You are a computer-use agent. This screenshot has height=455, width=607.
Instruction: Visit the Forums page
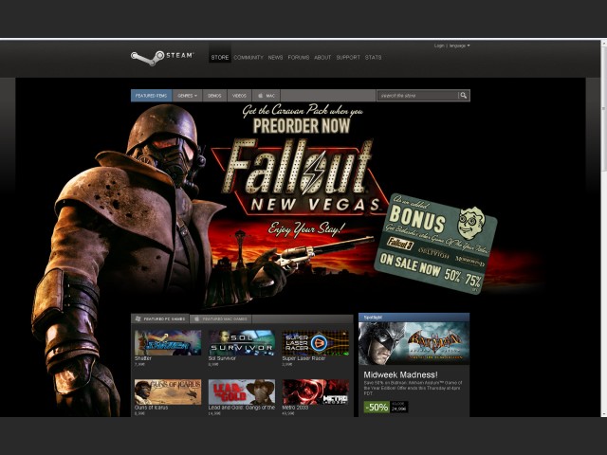pos(299,57)
